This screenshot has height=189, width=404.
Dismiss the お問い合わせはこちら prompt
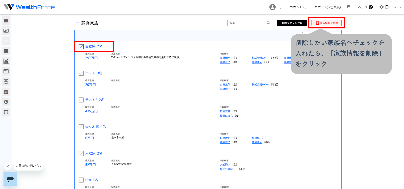(8, 166)
